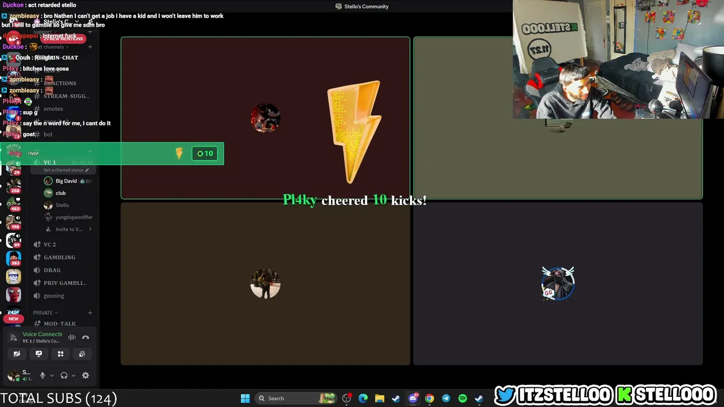724x407 pixels.
Task: Disconnect from the voice channel
Action: tap(85, 337)
